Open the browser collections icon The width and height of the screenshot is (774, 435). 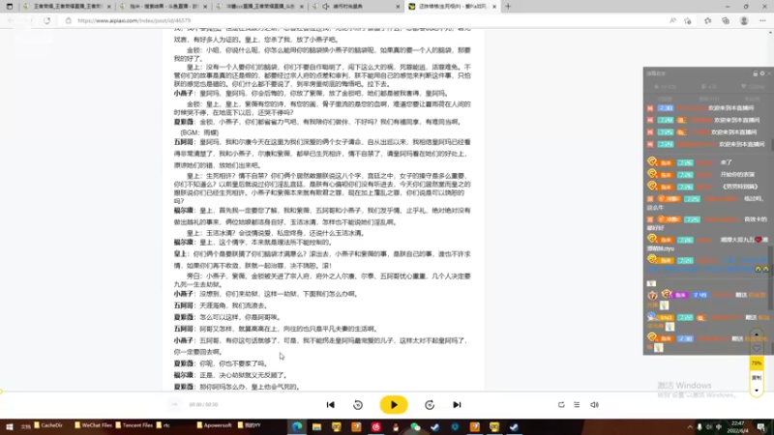coord(726,20)
